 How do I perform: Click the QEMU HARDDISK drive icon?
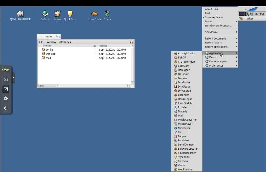pyautogui.click(x=20, y=14)
